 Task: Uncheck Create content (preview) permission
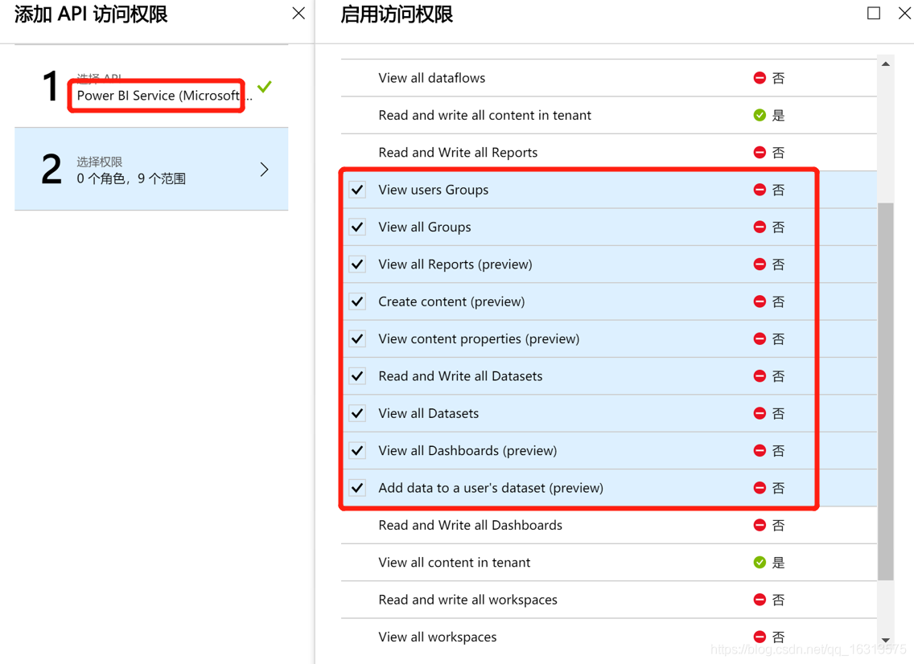click(358, 301)
